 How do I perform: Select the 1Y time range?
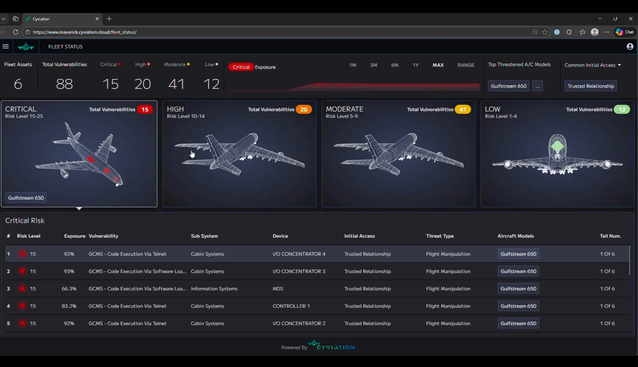pyautogui.click(x=415, y=65)
